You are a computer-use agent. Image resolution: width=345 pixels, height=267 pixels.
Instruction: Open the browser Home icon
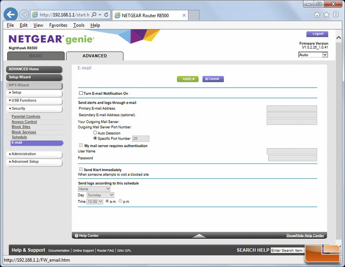pos(317,15)
